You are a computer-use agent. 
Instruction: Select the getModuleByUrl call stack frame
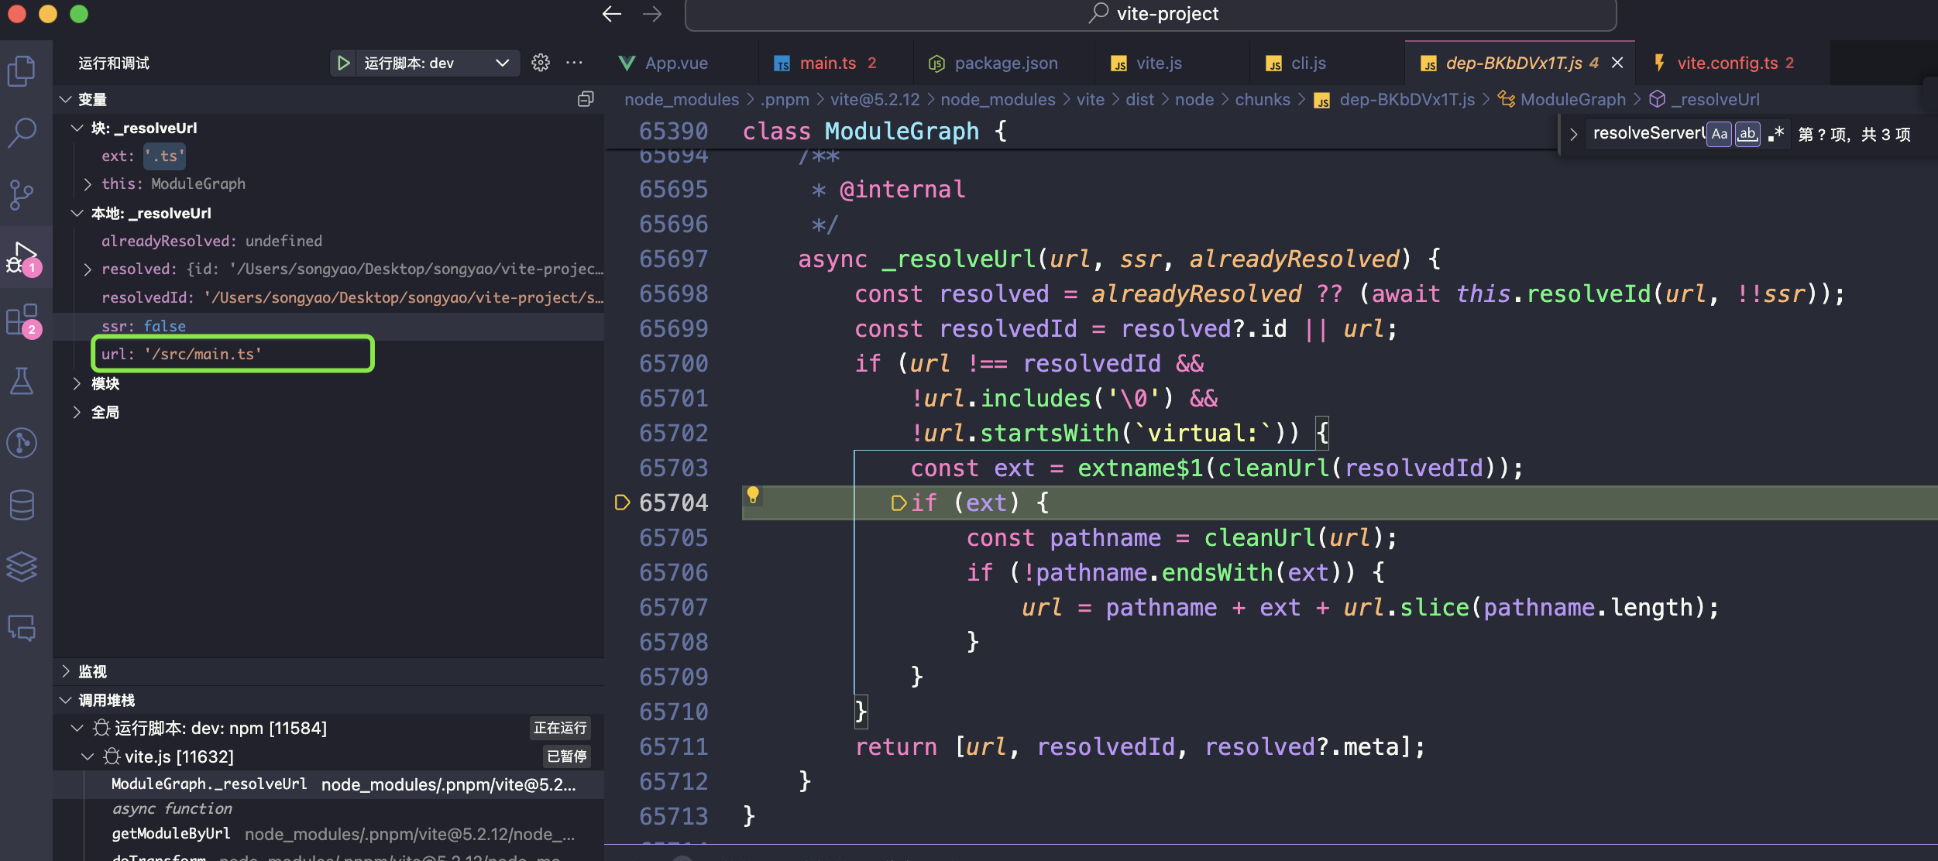tap(171, 834)
